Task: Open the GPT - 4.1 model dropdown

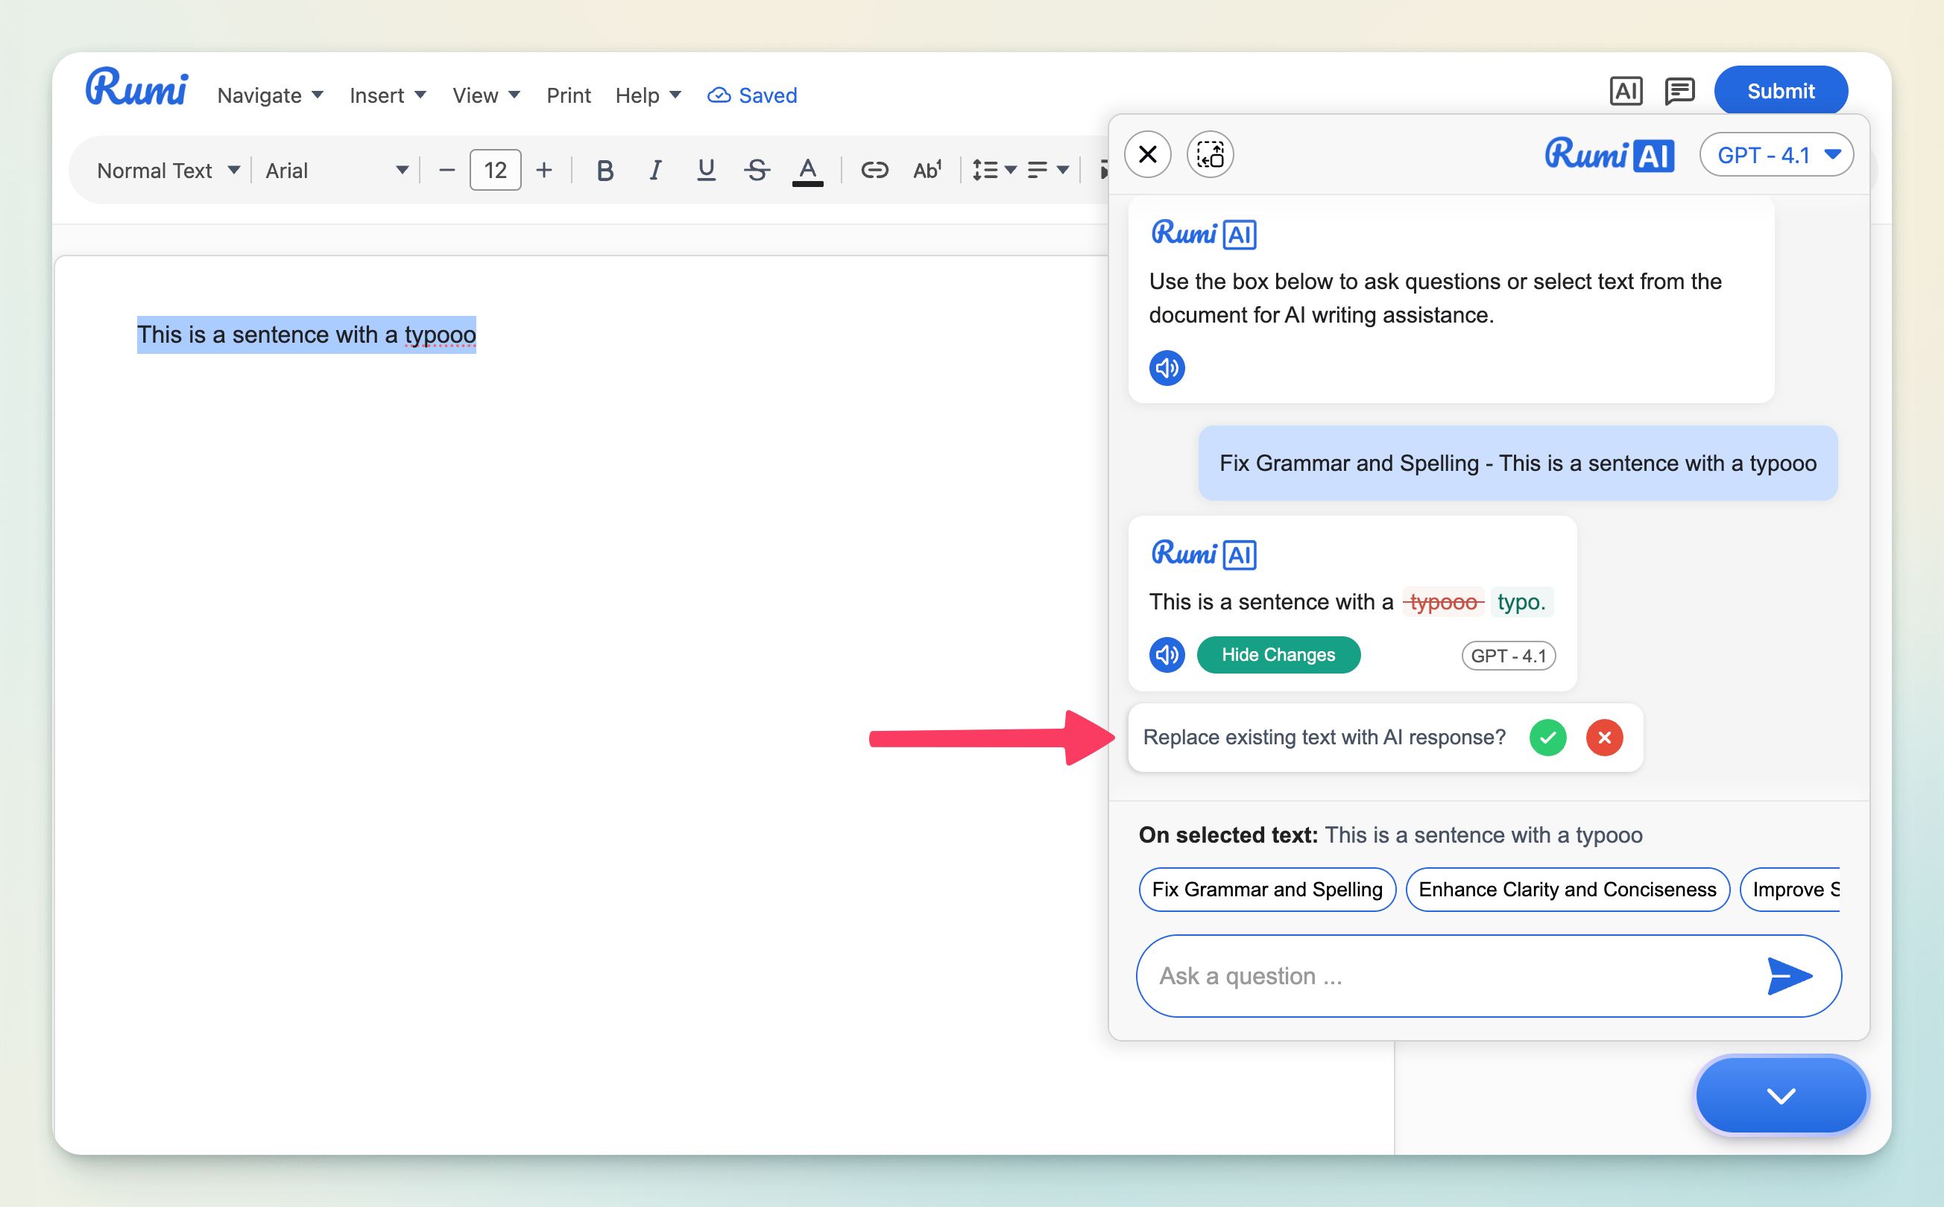Action: coord(1777,155)
